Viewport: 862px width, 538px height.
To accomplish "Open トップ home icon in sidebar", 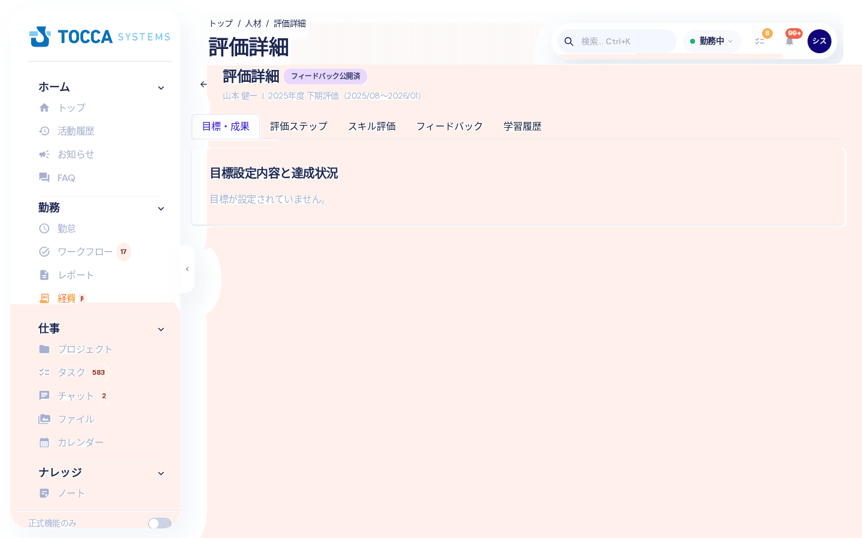I will tap(44, 108).
